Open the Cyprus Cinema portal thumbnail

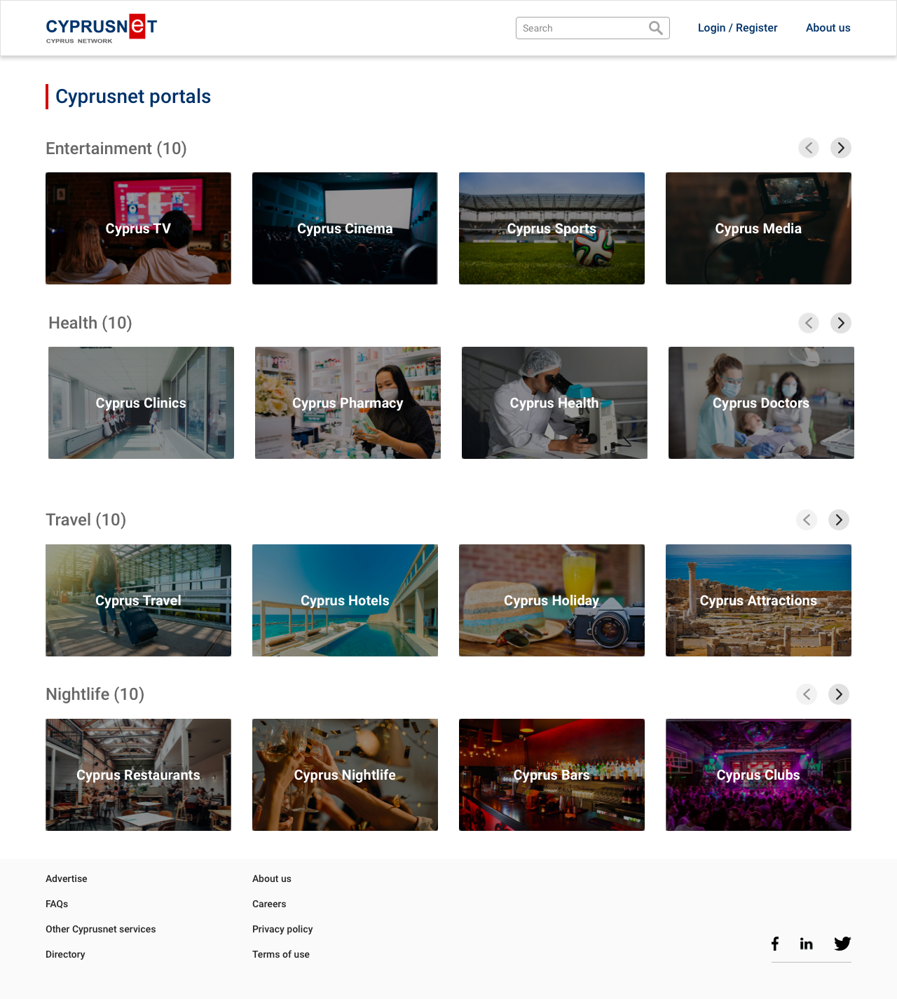pyautogui.click(x=345, y=228)
